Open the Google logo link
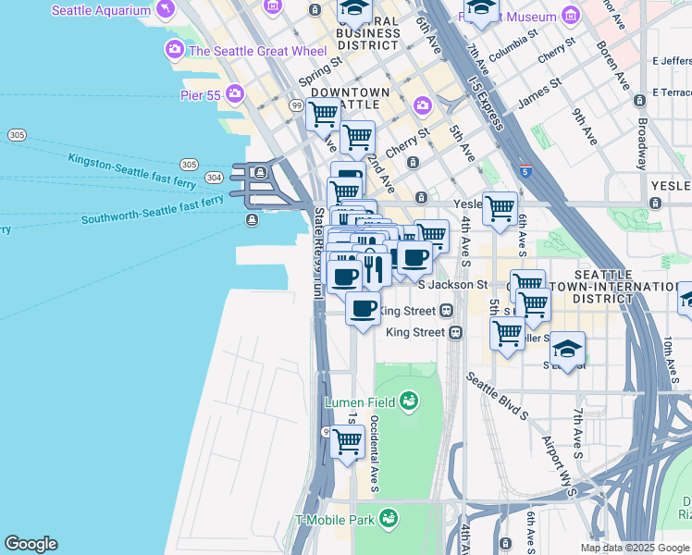Viewport: 692px width, 555px height. [x=31, y=544]
